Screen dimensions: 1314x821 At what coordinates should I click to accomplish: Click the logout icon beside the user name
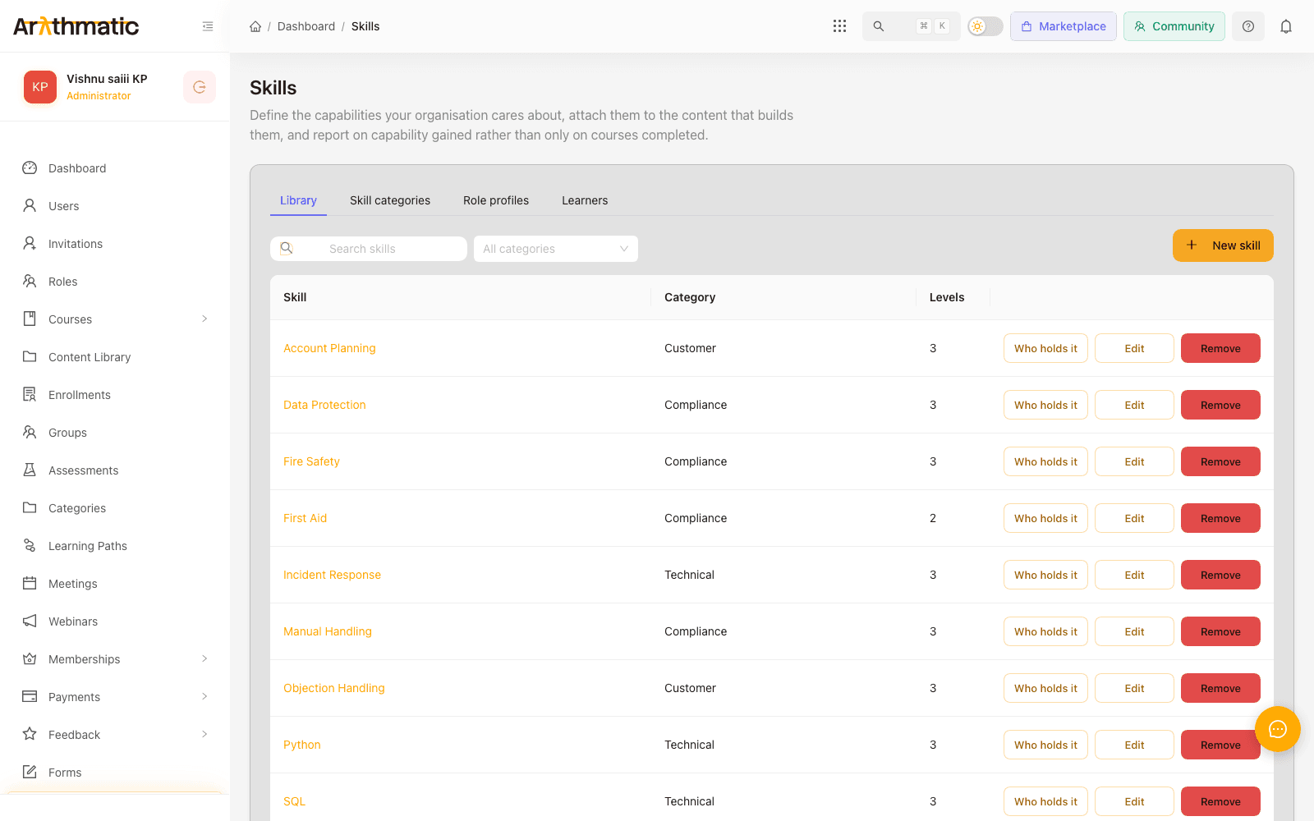(x=200, y=87)
